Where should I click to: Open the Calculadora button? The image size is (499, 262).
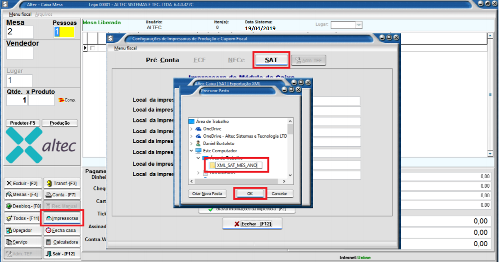pos(62,242)
